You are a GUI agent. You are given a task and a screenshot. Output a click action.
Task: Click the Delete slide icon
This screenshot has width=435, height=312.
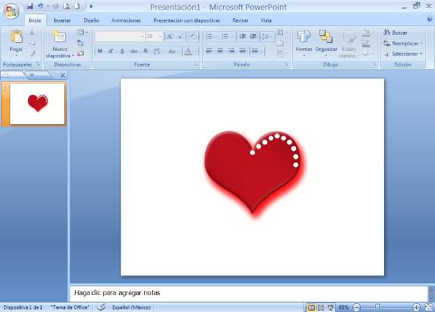tap(80, 54)
